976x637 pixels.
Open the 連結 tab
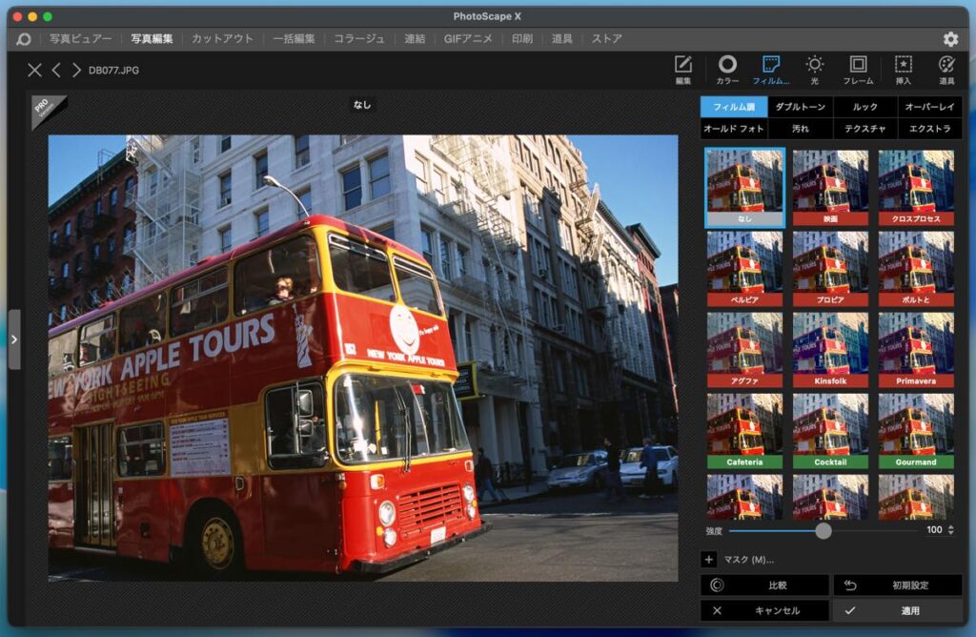(x=415, y=38)
